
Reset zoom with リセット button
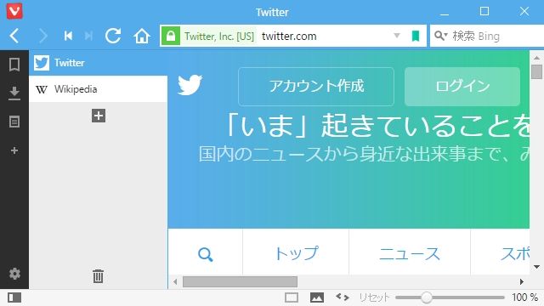click(374, 297)
